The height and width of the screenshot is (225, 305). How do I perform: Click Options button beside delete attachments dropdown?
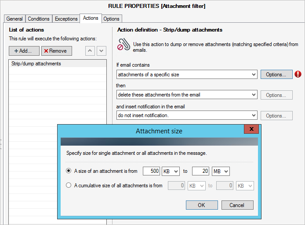pos(276,95)
